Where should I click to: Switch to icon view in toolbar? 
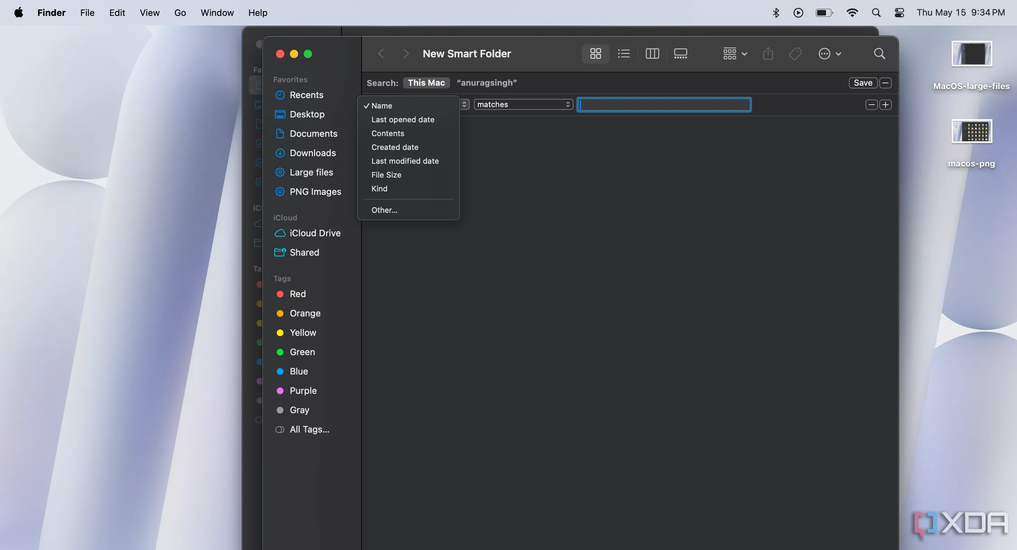coord(595,54)
